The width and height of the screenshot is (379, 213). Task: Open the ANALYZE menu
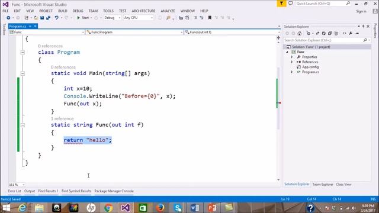168,11
